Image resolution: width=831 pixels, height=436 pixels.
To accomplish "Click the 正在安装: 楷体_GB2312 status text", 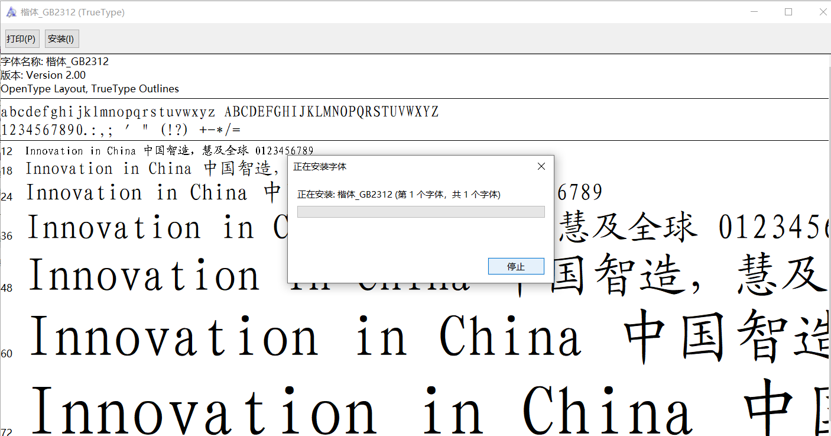I will click(399, 194).
